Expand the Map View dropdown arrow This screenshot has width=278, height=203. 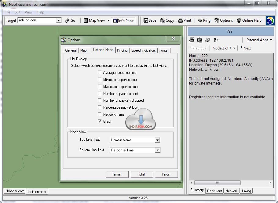[x=108, y=20]
